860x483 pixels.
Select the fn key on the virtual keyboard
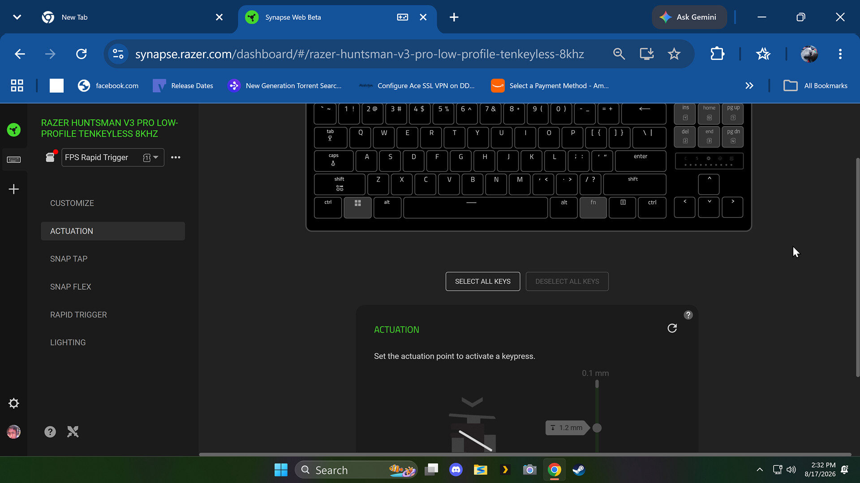point(593,208)
